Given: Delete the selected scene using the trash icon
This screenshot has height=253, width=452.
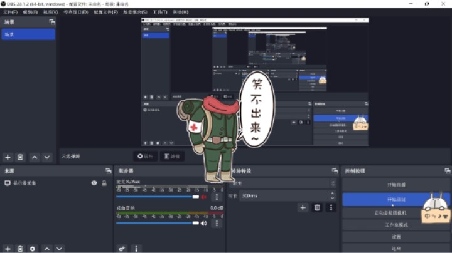Looking at the screenshot, I should coord(20,157).
